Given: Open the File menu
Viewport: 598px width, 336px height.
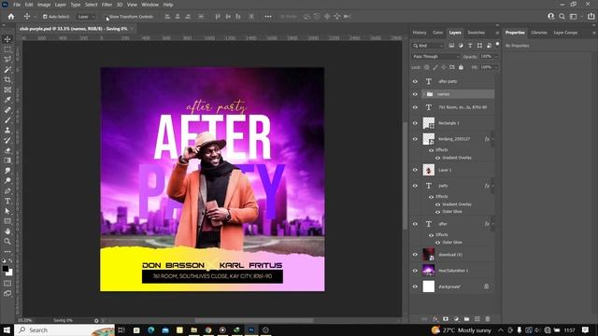Looking at the screenshot, I should (x=17, y=5).
